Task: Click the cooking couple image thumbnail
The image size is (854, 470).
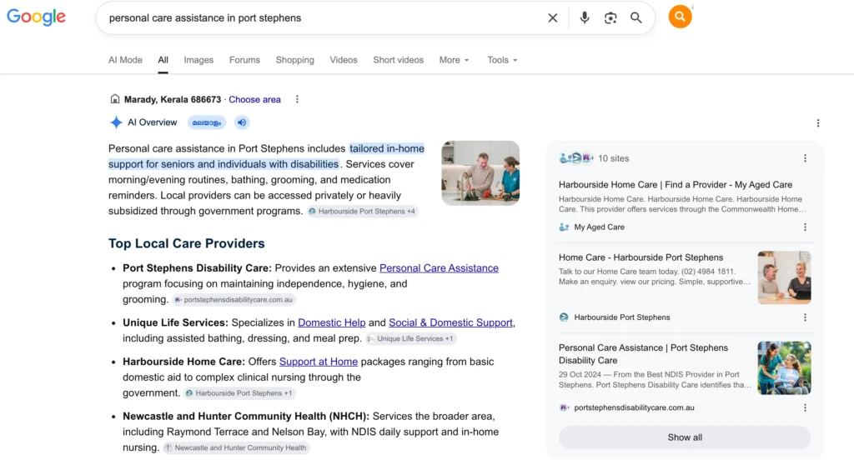Action: [x=480, y=173]
